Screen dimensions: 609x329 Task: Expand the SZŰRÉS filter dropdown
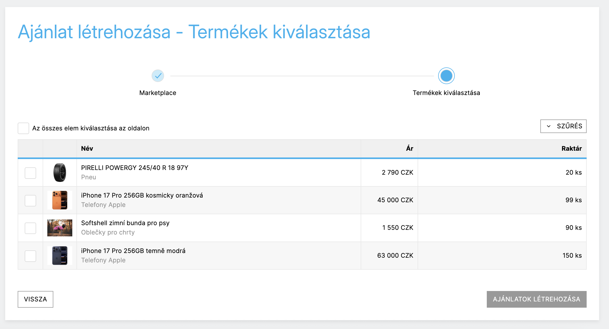tap(563, 126)
